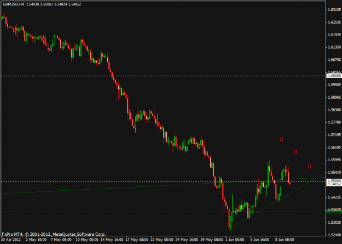Click the 1.55410 price axis label
The width and height of the screenshot is (342, 244).
334,172
